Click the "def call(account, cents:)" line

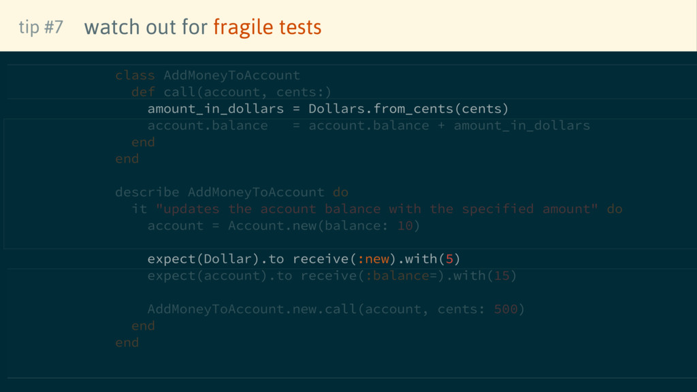tap(231, 92)
